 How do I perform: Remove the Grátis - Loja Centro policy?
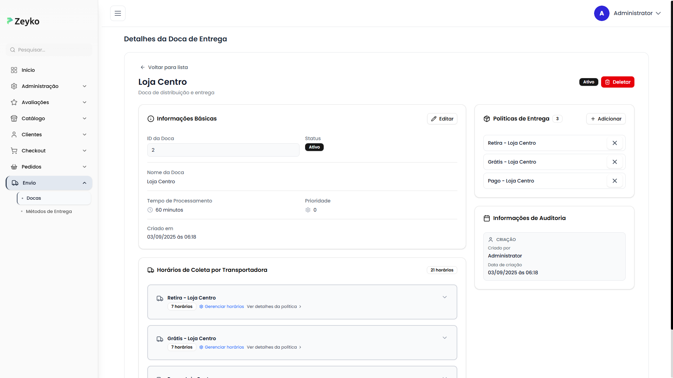pos(614,162)
